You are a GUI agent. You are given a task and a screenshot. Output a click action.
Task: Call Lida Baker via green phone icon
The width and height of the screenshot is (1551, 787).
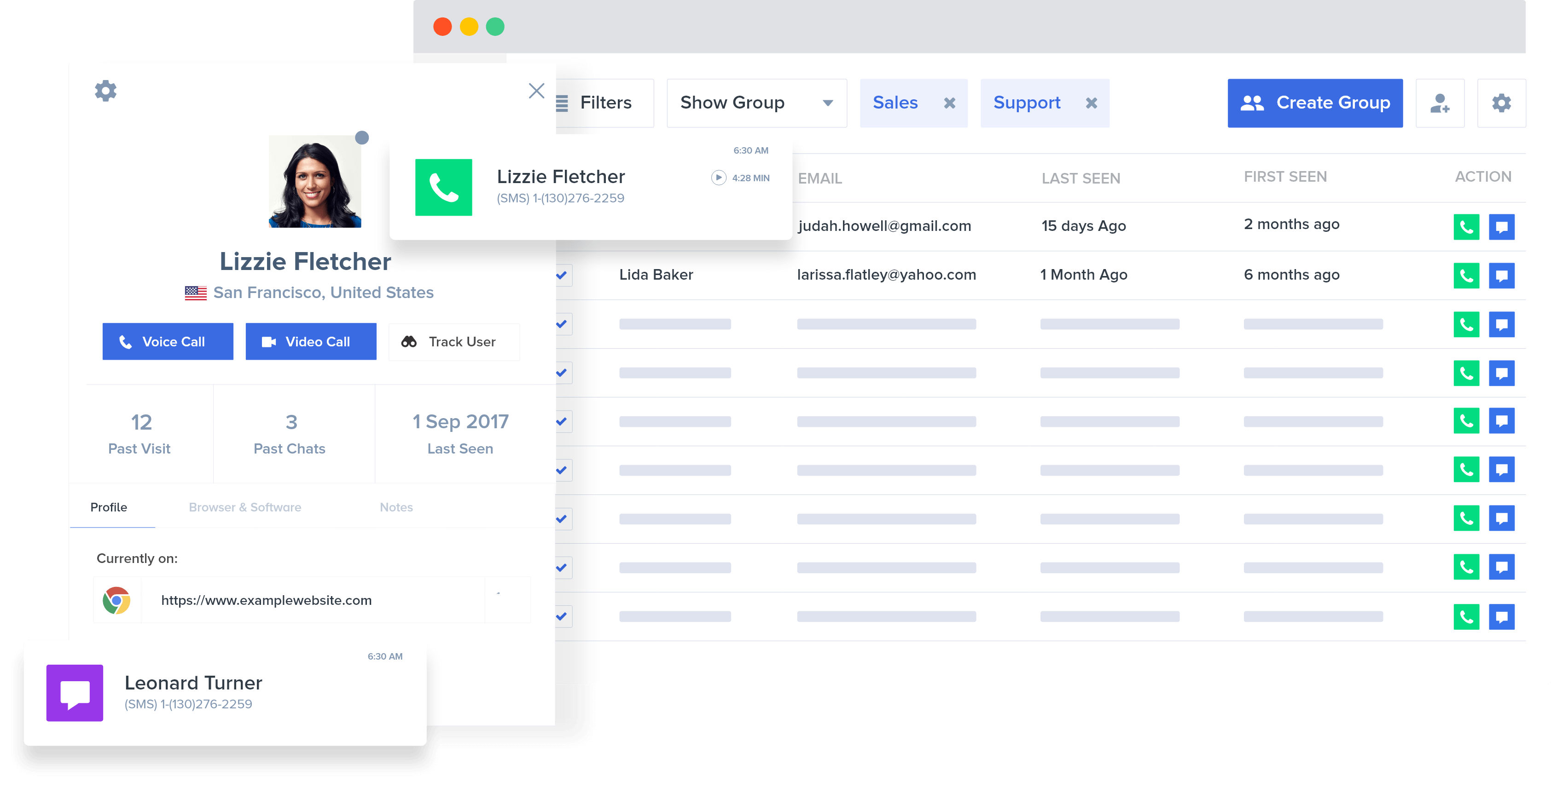1466,276
